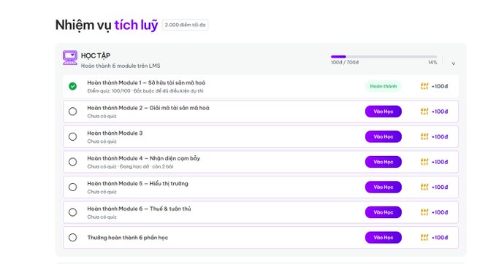496x264 pixels.
Task: Open Hoàn thành Module 6 – Thuế & tuân thủ
Action: 140,209
